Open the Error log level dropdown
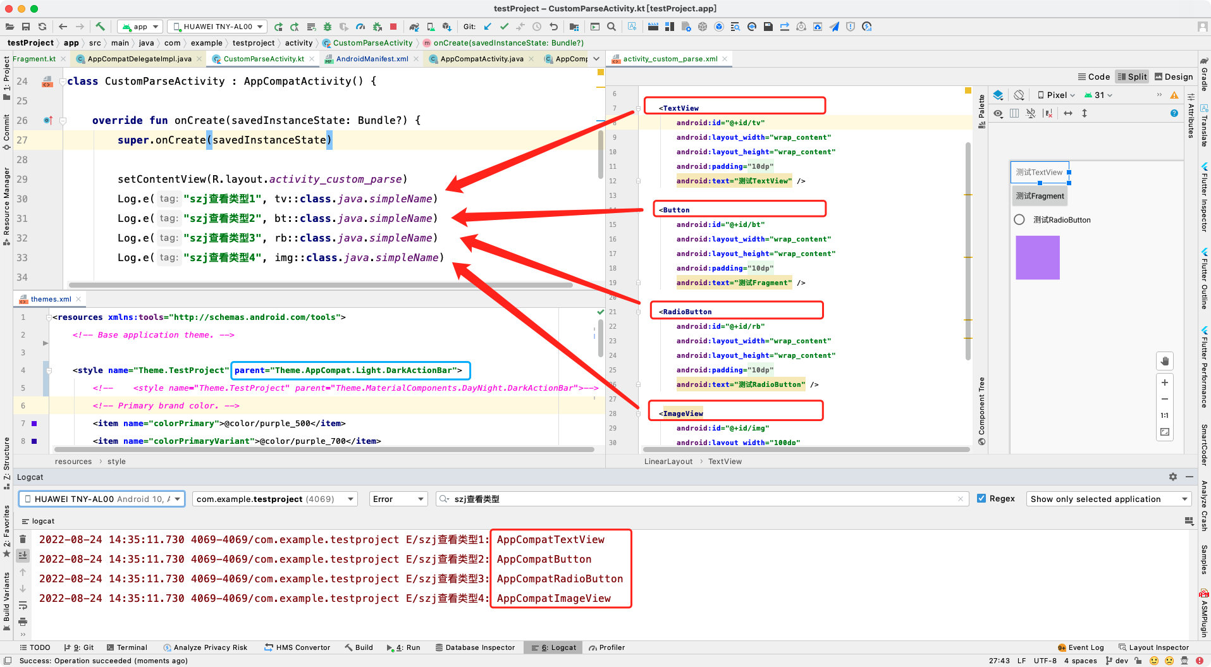The width and height of the screenshot is (1211, 667). coord(398,499)
